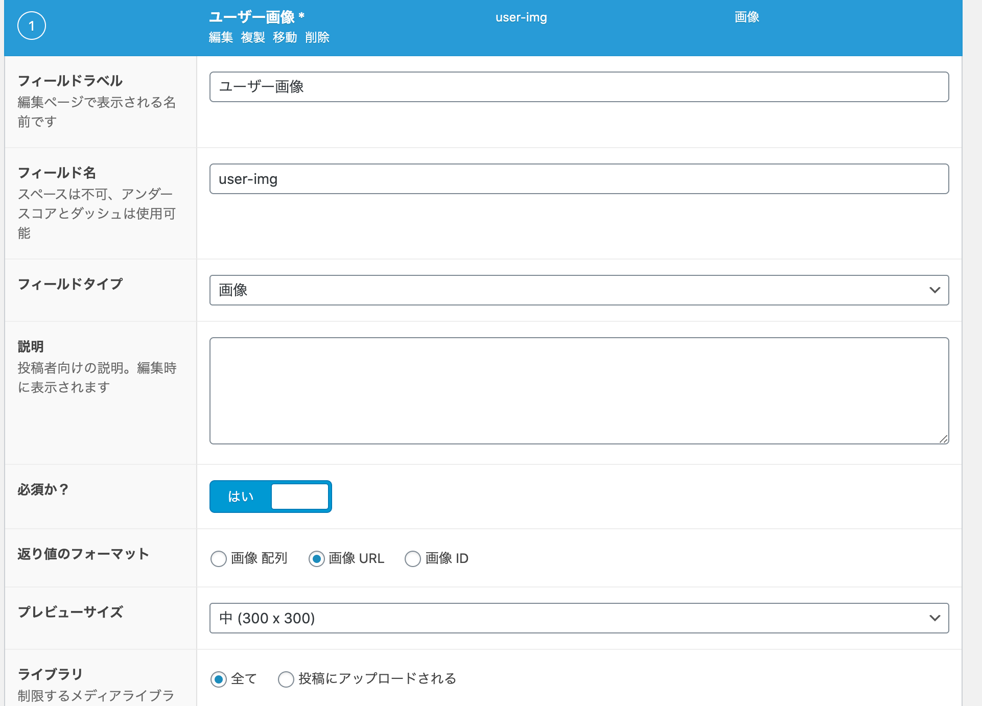Toggle the 必須か？ required switch
982x706 pixels.
[271, 497]
